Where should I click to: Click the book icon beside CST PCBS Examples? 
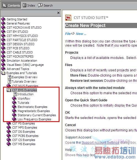point(9,136)
